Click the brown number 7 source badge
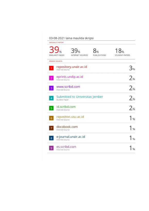This screenshot has width=149, height=211. [x=51, y=128]
